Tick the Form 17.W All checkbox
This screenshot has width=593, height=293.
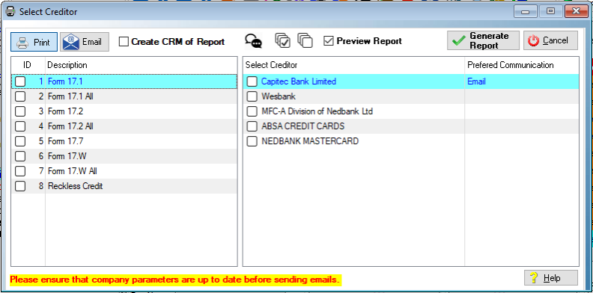point(20,171)
